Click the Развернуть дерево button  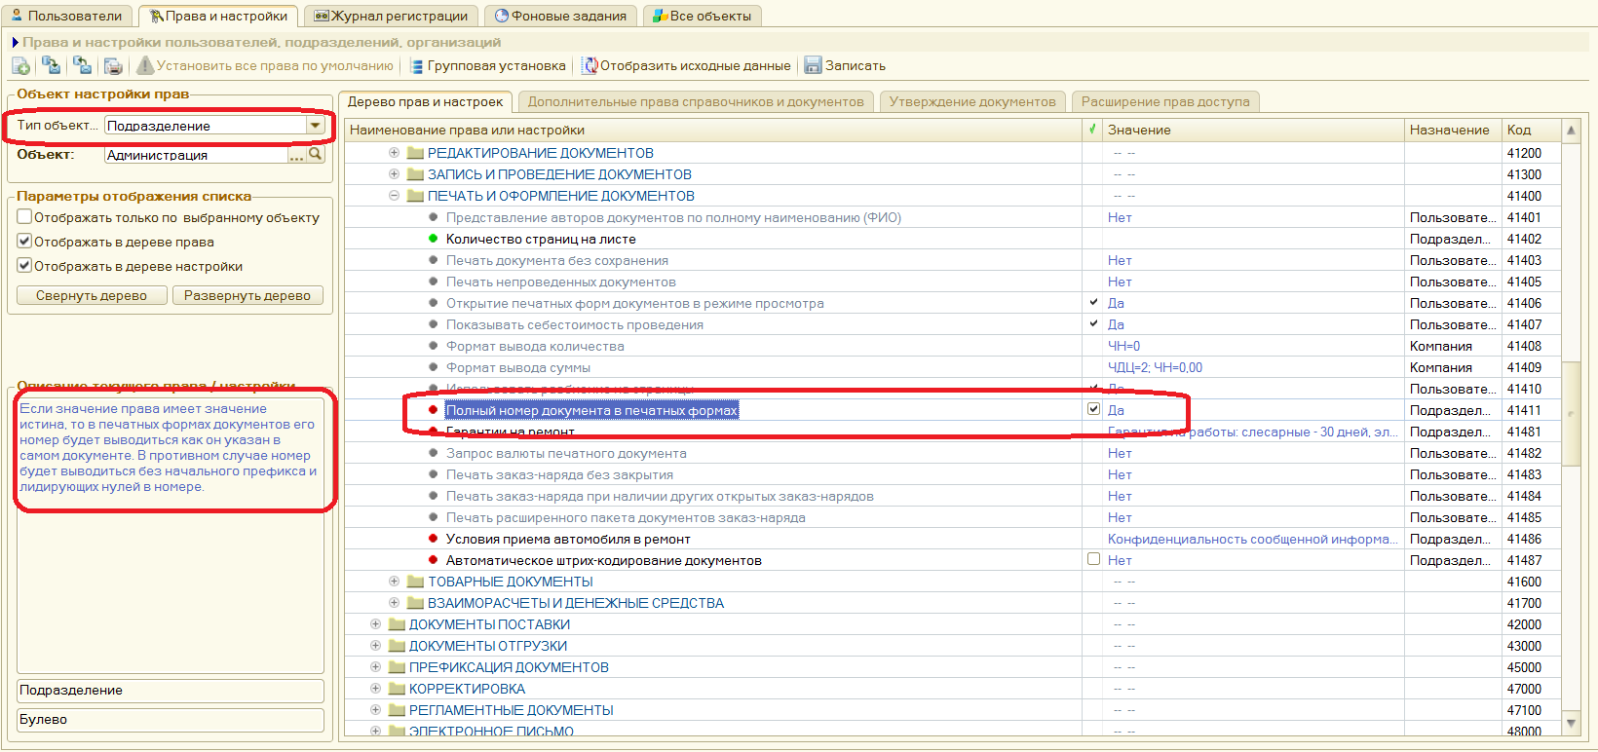pos(247,295)
